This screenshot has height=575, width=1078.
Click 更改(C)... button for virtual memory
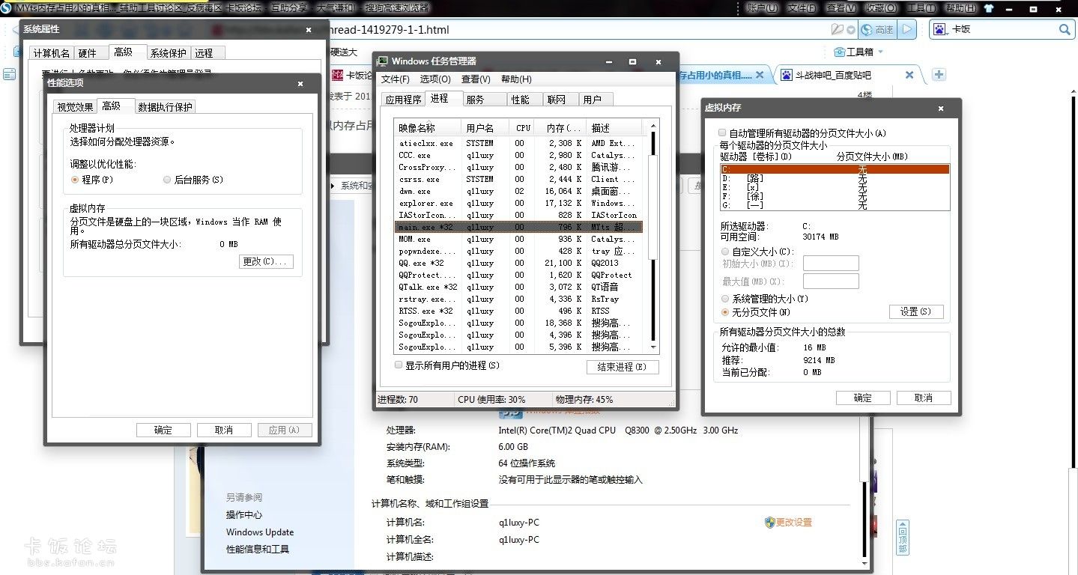(x=265, y=261)
